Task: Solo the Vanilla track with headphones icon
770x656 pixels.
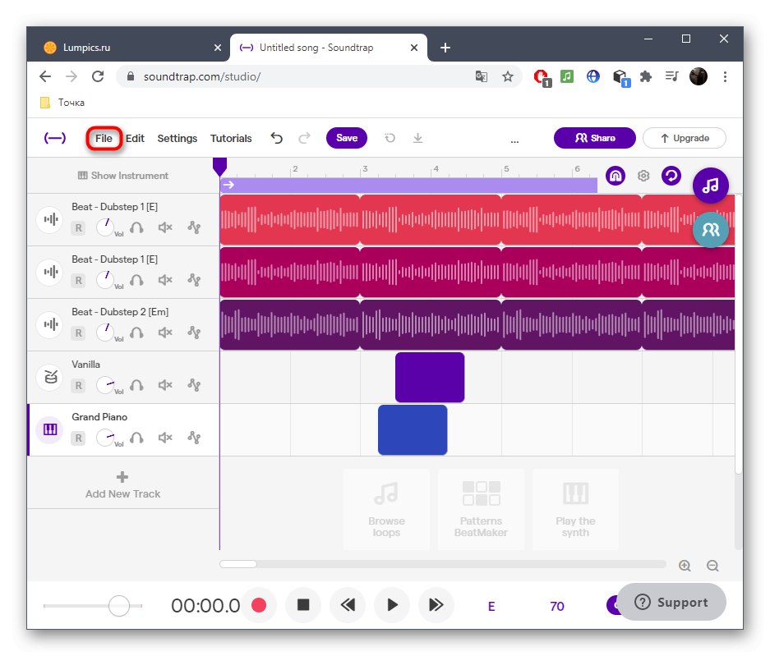Action: (x=136, y=386)
